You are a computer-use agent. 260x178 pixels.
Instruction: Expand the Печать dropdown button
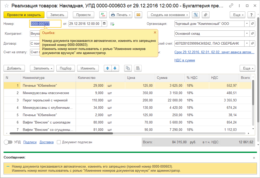tap(121, 15)
